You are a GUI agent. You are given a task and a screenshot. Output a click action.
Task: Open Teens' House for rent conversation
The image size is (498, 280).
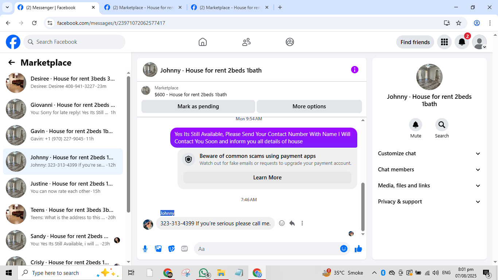coord(63,214)
